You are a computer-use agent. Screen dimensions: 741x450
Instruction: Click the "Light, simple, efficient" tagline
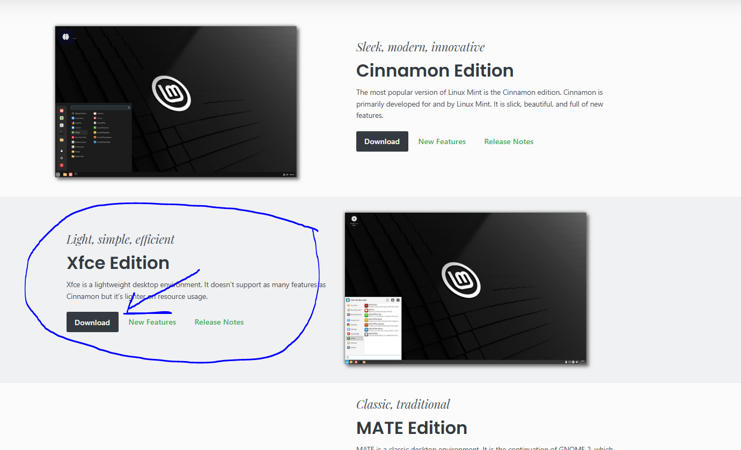[x=121, y=239]
